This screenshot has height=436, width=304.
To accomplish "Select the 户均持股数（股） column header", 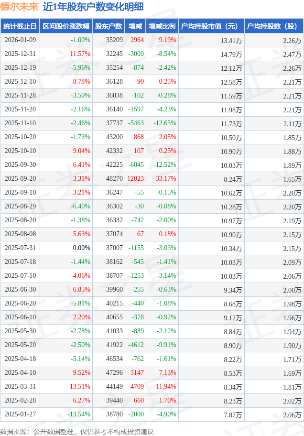I will pyautogui.click(x=273, y=26).
